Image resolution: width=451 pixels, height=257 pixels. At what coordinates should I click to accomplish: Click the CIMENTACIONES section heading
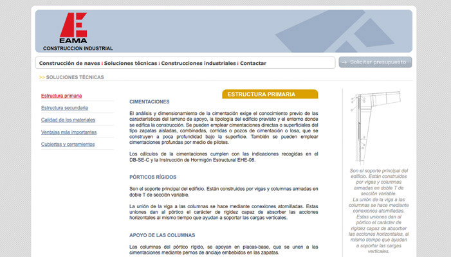[149, 102]
